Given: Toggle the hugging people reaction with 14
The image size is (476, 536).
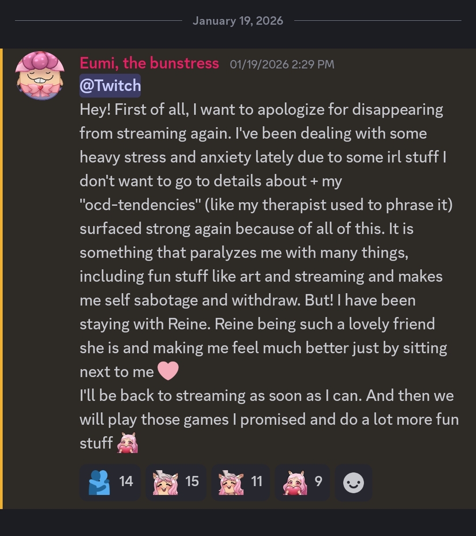Looking at the screenshot, I should [110, 482].
